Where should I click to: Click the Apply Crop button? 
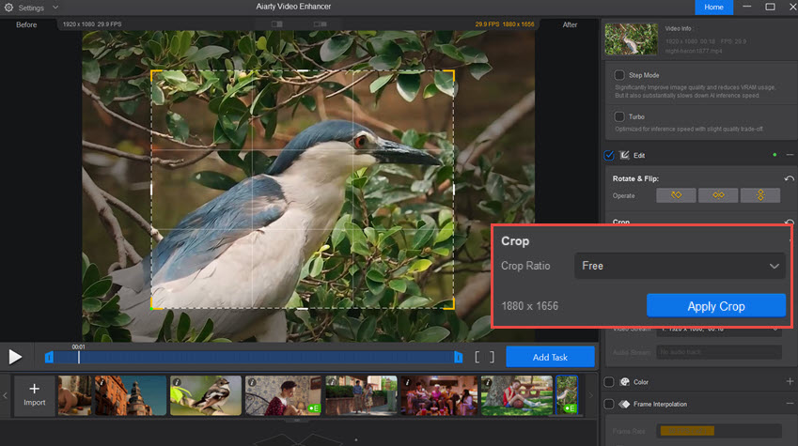716,306
